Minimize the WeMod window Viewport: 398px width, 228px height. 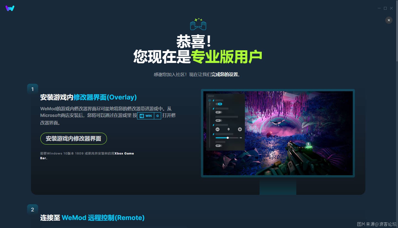click(x=379, y=8)
